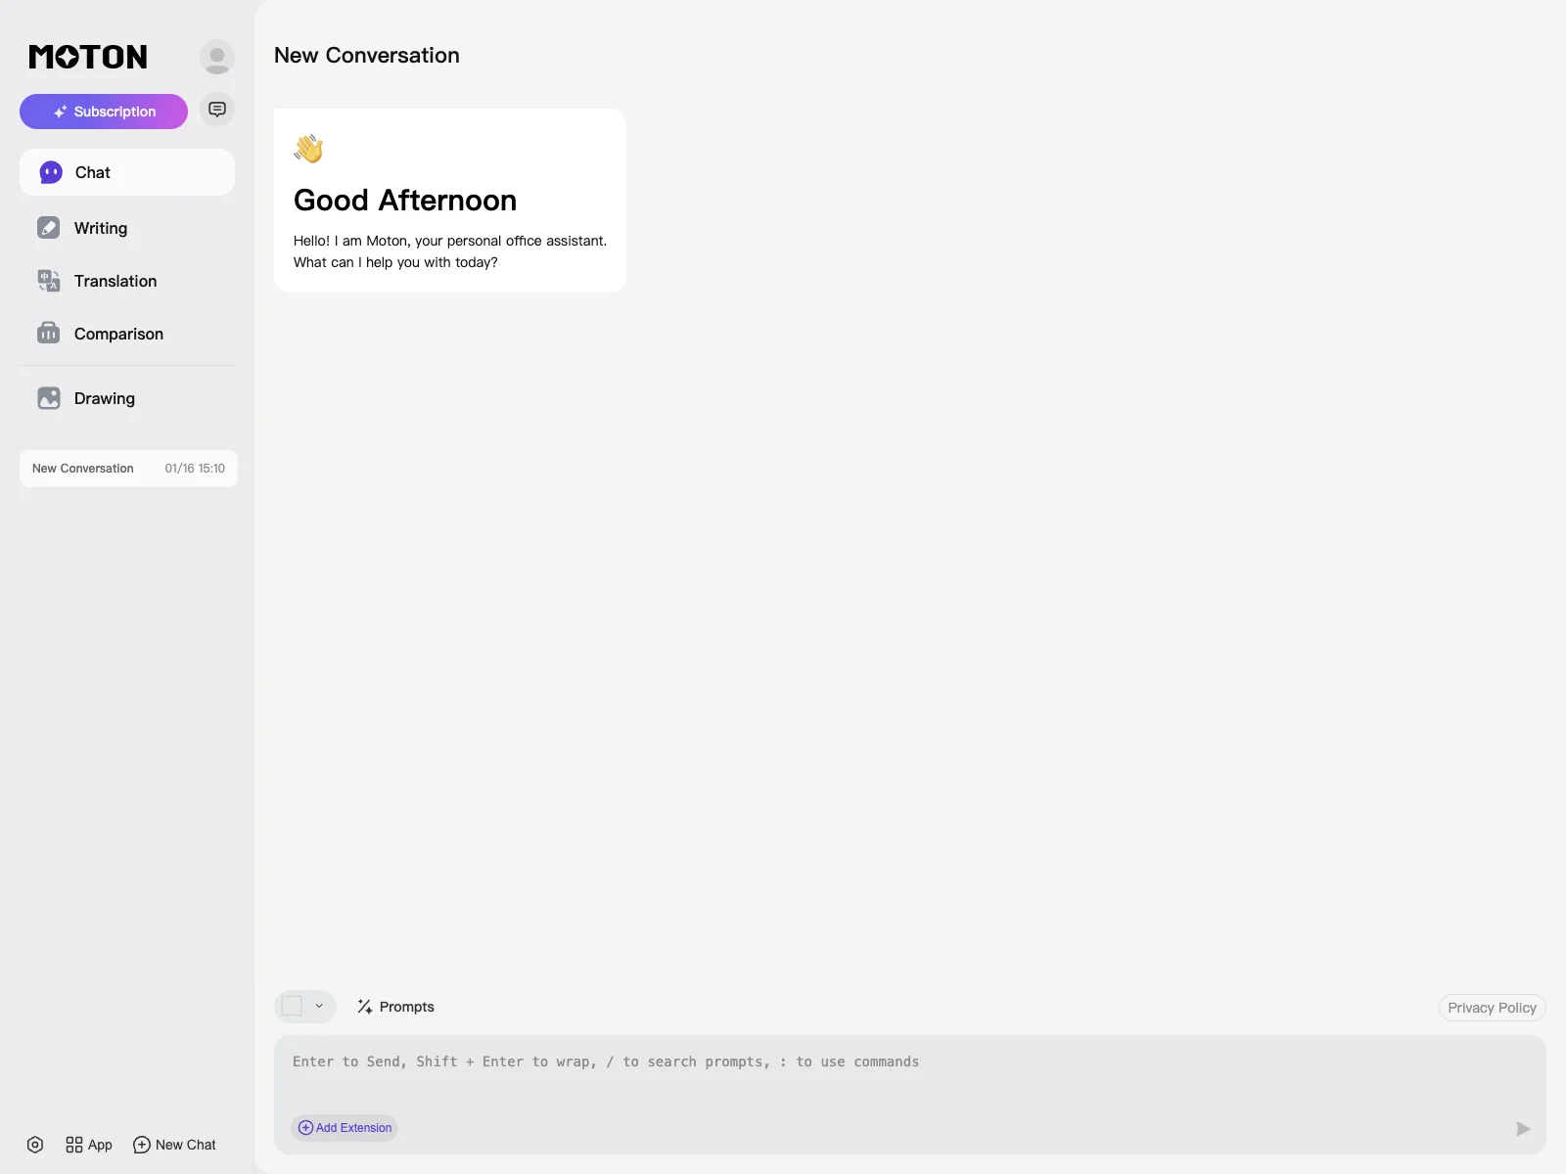Click the feedback message icon

tap(217, 110)
